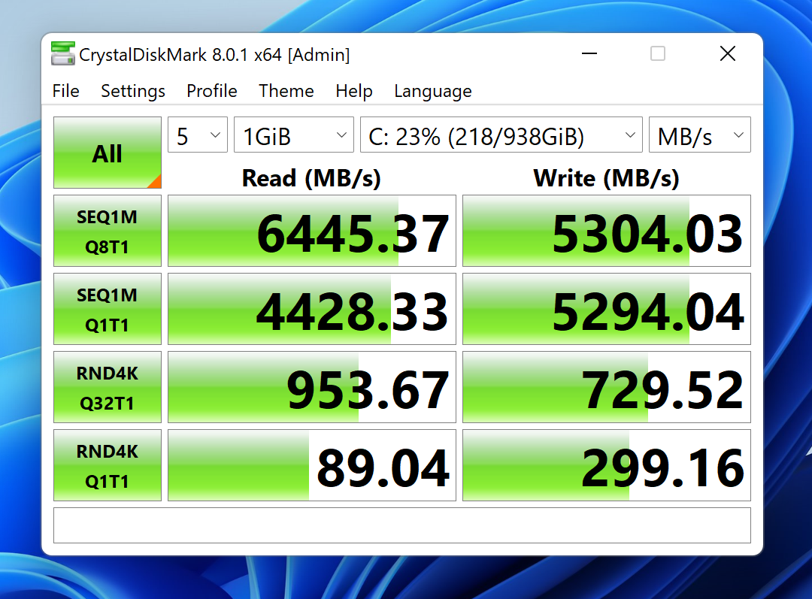
Task: Close the CrystalDiskMark window
Action: [728, 53]
